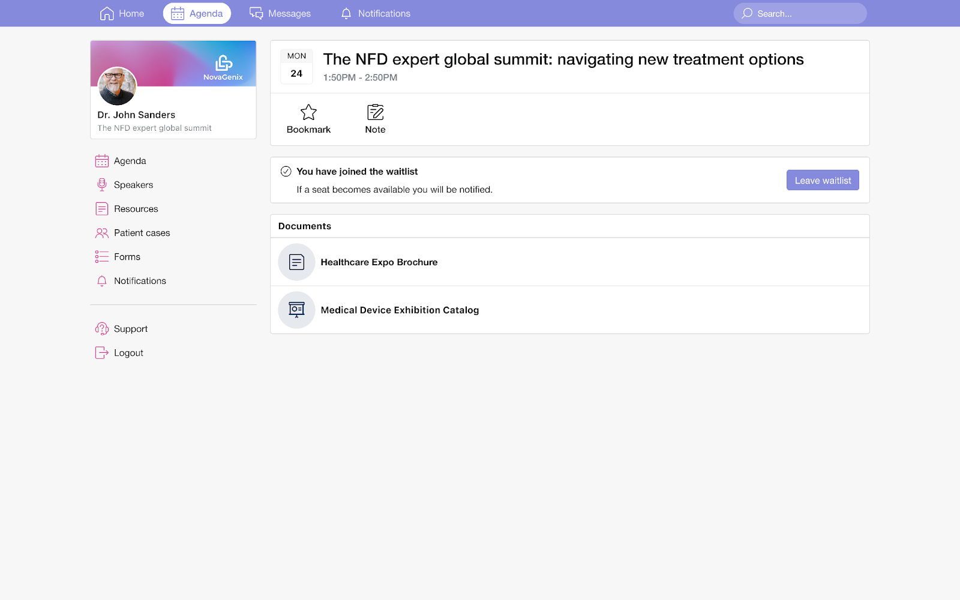Click the sidebar Agenda calendar icon
Screen dimensions: 960x600
coord(102,161)
